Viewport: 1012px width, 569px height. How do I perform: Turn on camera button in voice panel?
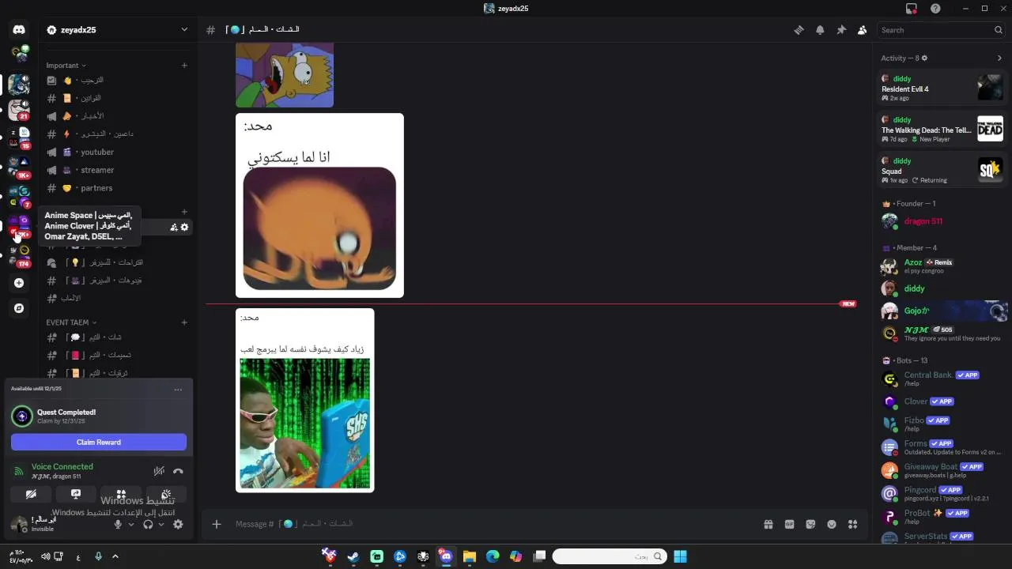point(31,494)
